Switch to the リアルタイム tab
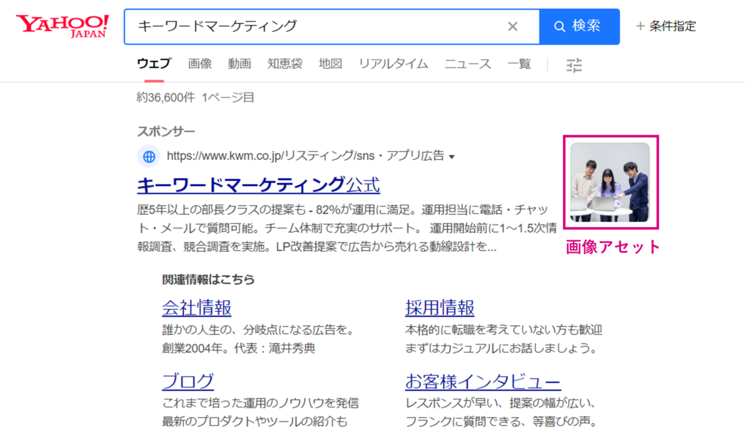Screen dimensions: 745x447 [x=394, y=63]
